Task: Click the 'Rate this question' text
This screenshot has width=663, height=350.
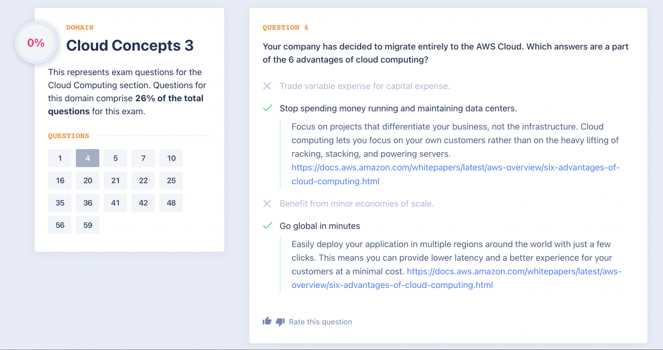Action: tap(320, 322)
